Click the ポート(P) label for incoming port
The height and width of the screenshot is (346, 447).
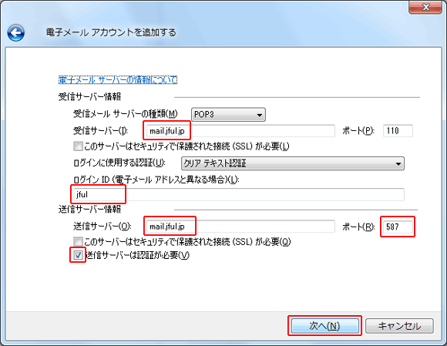click(x=358, y=131)
